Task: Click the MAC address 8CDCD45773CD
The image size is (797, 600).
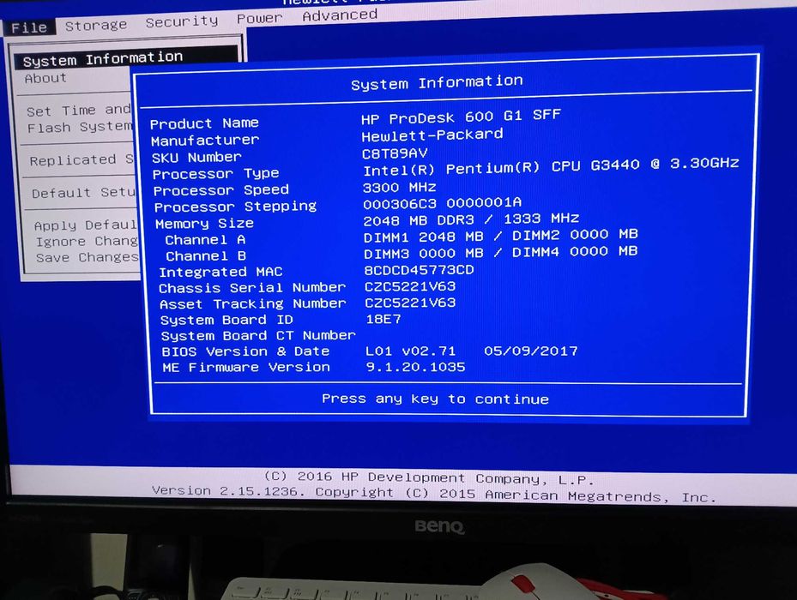Action: [420, 270]
